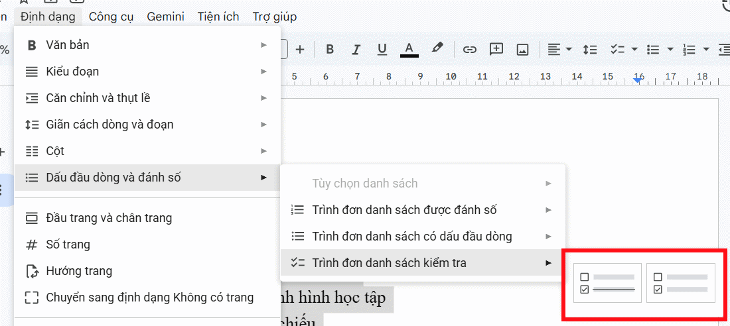Open highlight color pen tool
Image resolution: width=730 pixels, height=326 pixels.
click(437, 48)
